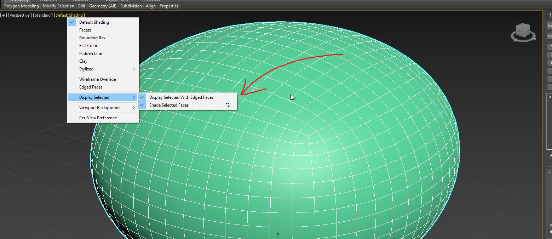Switch to the Freeform ribbon tab
This screenshot has width=552, height=239.
[x=48, y=1]
